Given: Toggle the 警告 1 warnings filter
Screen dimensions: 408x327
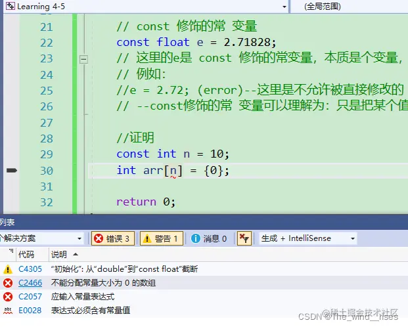Looking at the screenshot, I should (162, 238).
